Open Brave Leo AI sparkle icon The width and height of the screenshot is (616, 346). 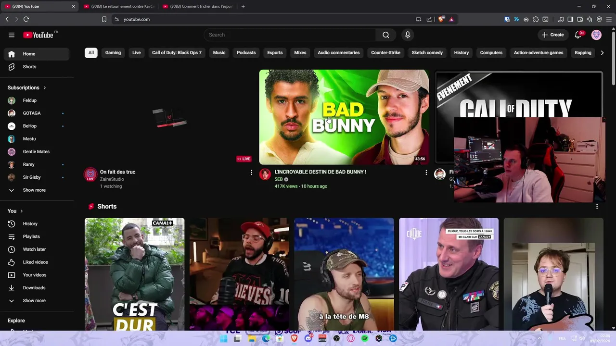(x=590, y=19)
